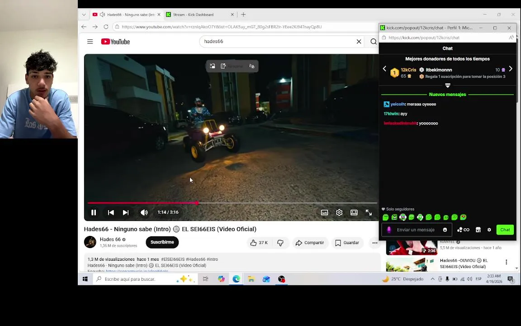Viewport: 521px width, 326px height.
Task: Click the #EISEI66EIS hashtag
Action: (173, 259)
